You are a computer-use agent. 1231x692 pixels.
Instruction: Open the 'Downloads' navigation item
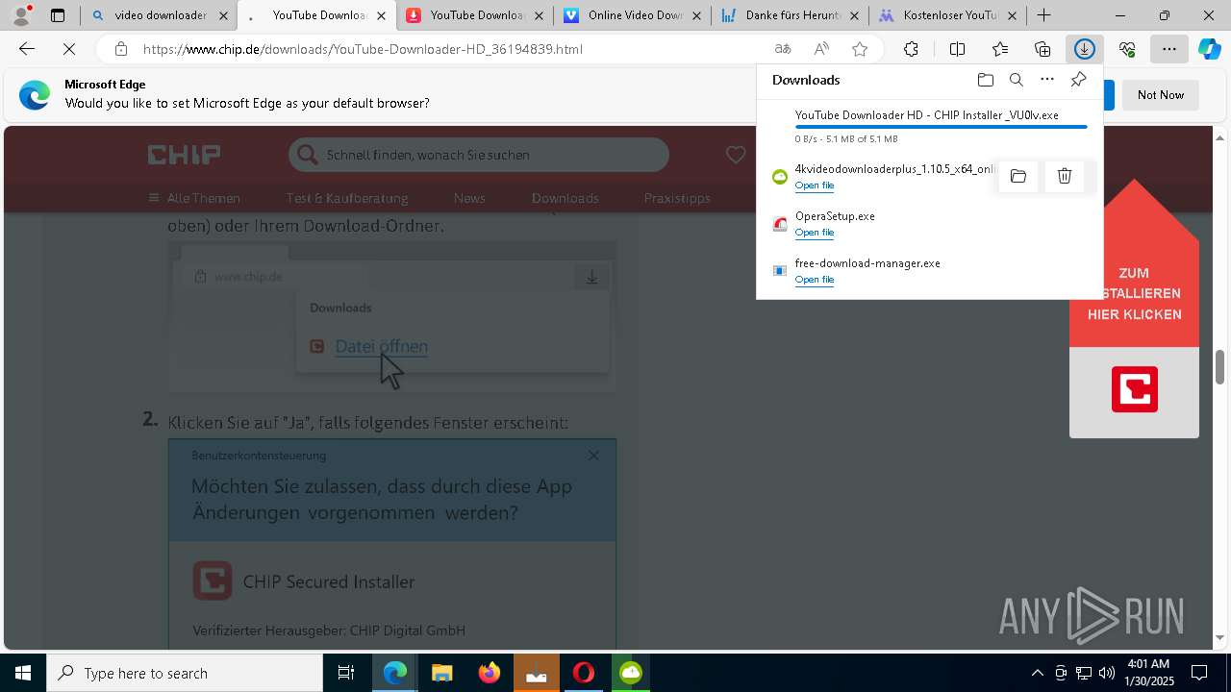(565, 198)
